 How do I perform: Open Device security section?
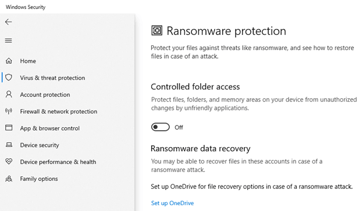click(40, 145)
